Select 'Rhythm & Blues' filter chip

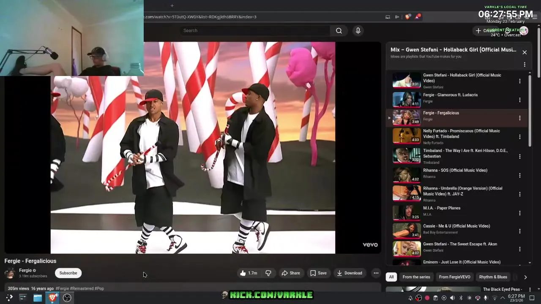[493, 277]
